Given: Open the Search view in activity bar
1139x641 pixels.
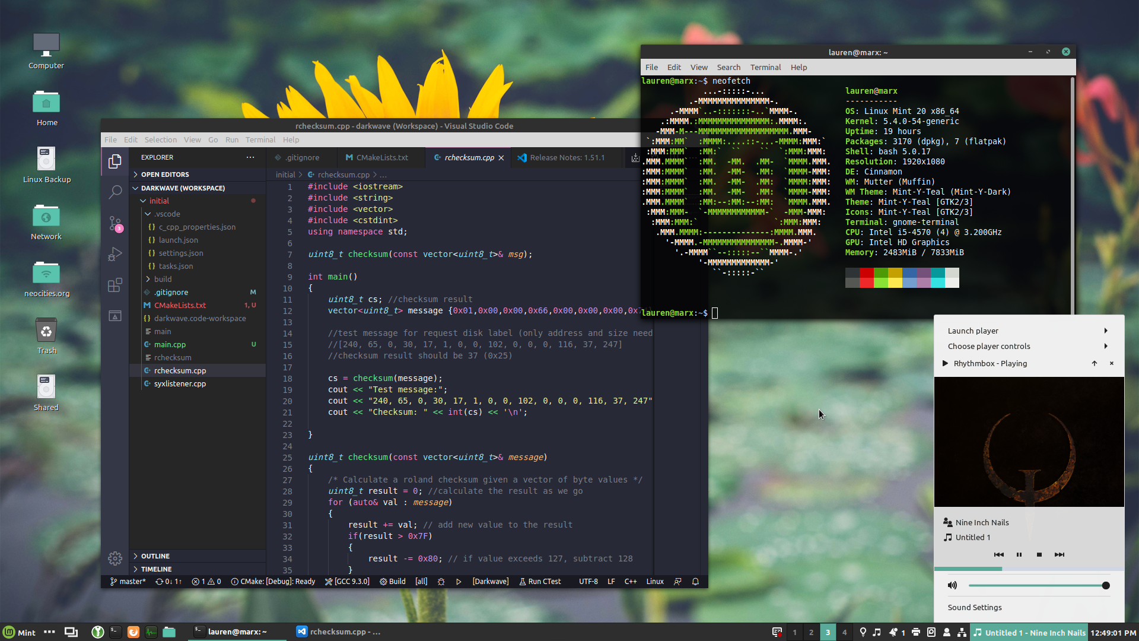Looking at the screenshot, I should pos(115,192).
